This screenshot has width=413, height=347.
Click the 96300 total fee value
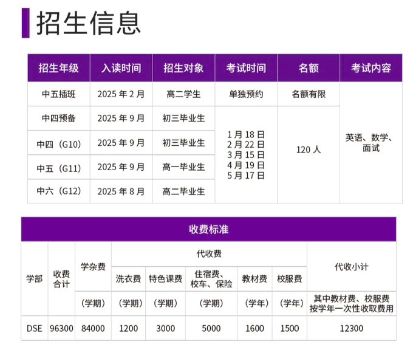[x=61, y=328]
